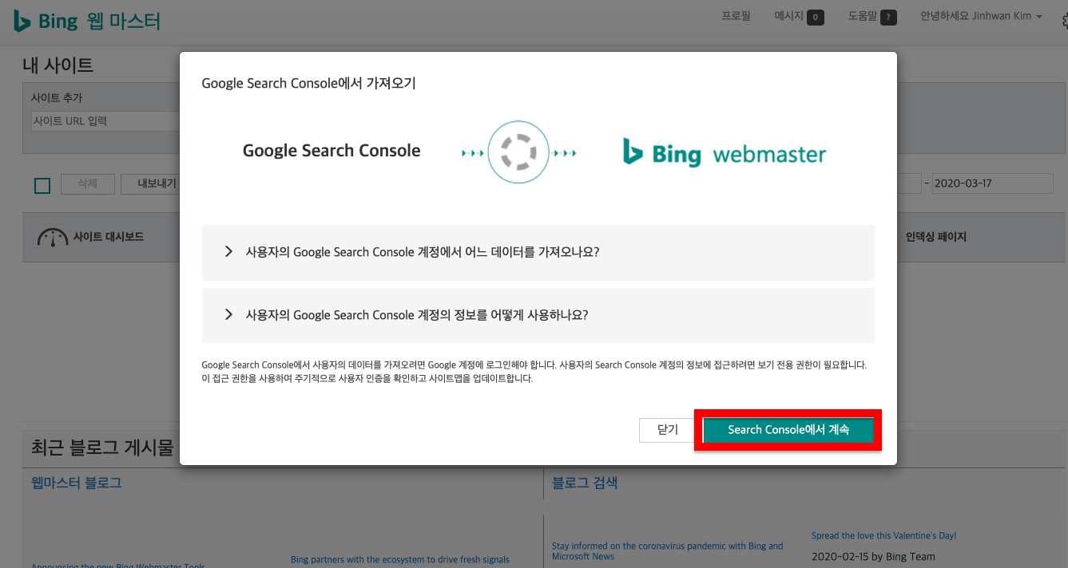Click the message count badge
The image size is (1068, 568).
[x=816, y=17]
